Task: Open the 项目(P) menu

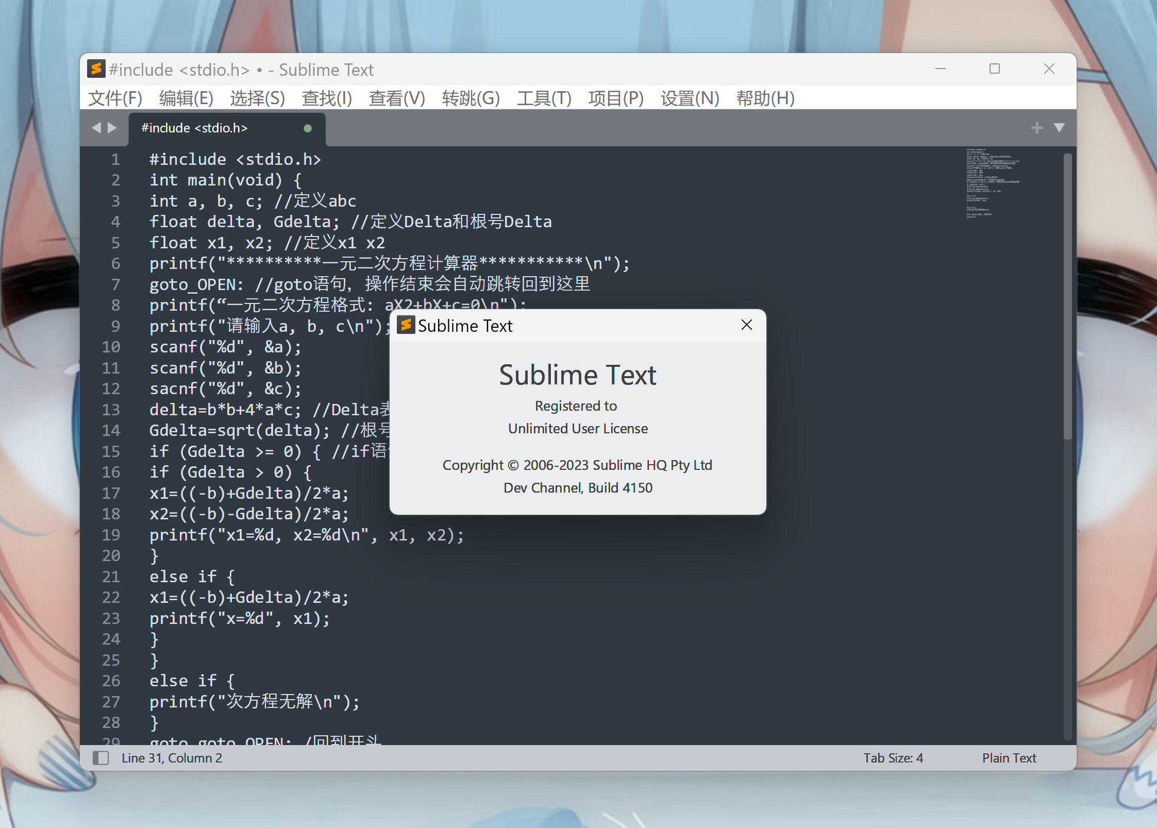Action: [x=616, y=98]
